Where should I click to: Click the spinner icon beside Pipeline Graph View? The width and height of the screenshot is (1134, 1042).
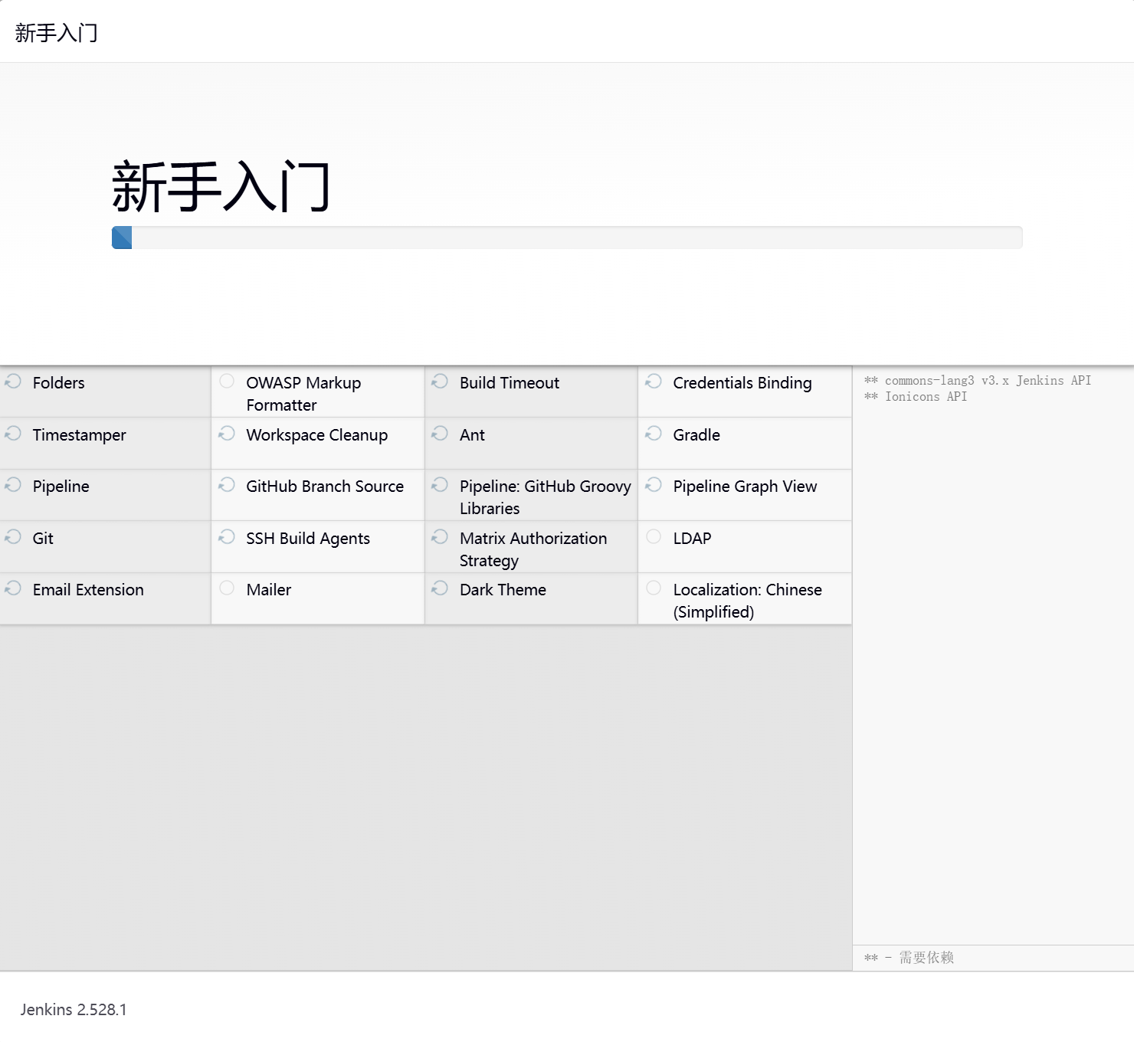(x=654, y=484)
